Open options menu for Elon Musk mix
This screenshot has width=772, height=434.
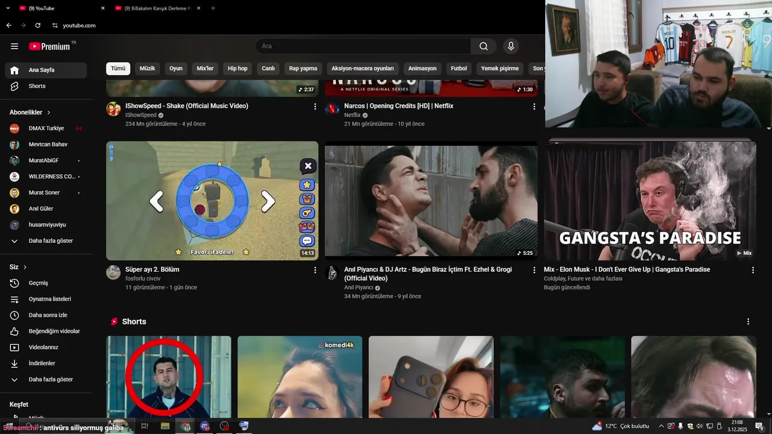(x=753, y=271)
